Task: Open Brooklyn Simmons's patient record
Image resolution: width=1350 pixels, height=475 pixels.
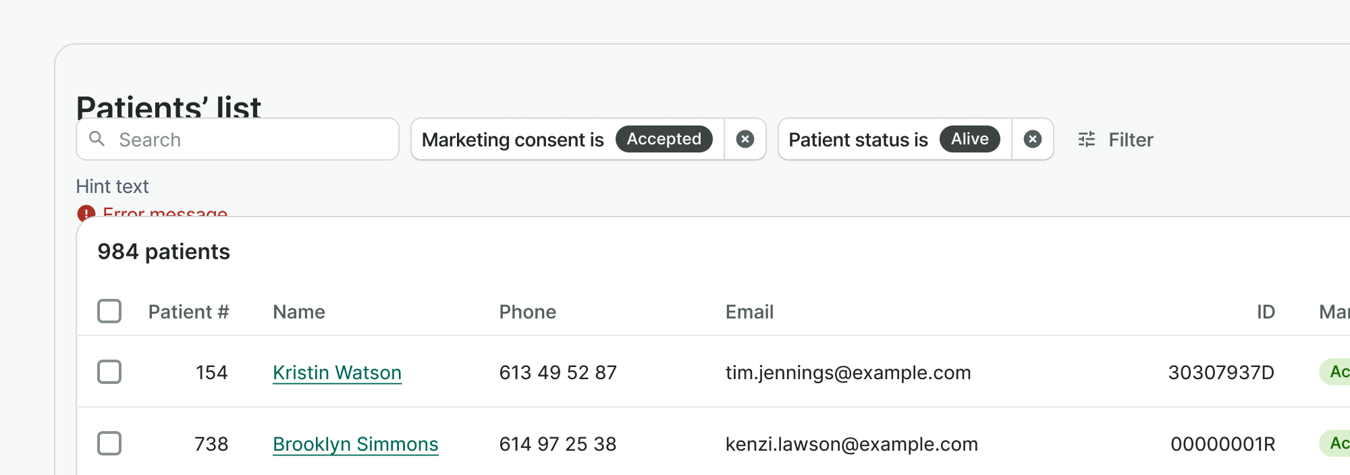Action: tap(355, 444)
